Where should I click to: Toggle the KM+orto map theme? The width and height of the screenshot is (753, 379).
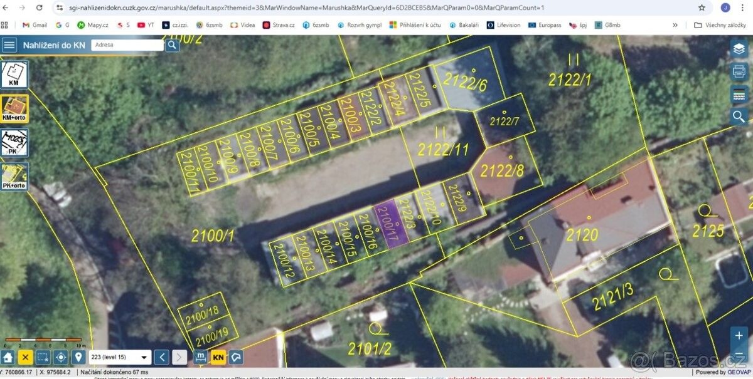[x=14, y=108]
